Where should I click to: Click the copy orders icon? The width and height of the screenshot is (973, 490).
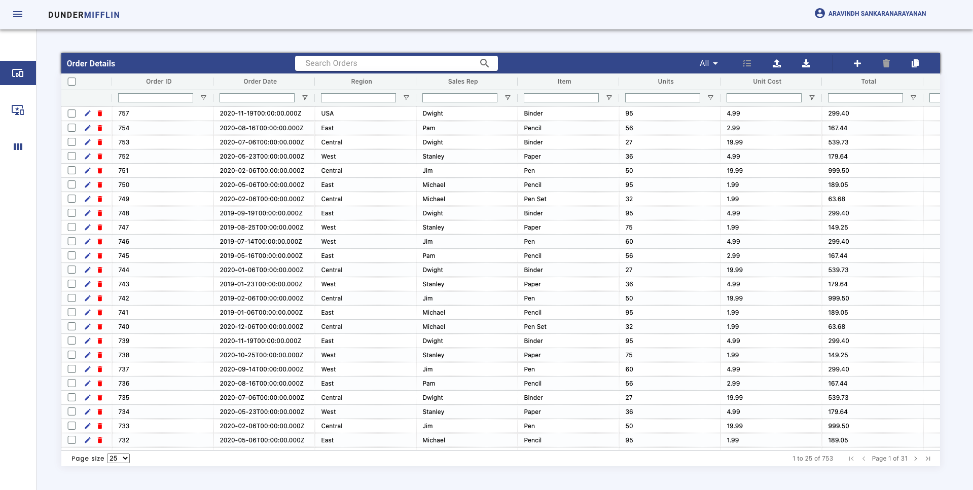click(915, 63)
